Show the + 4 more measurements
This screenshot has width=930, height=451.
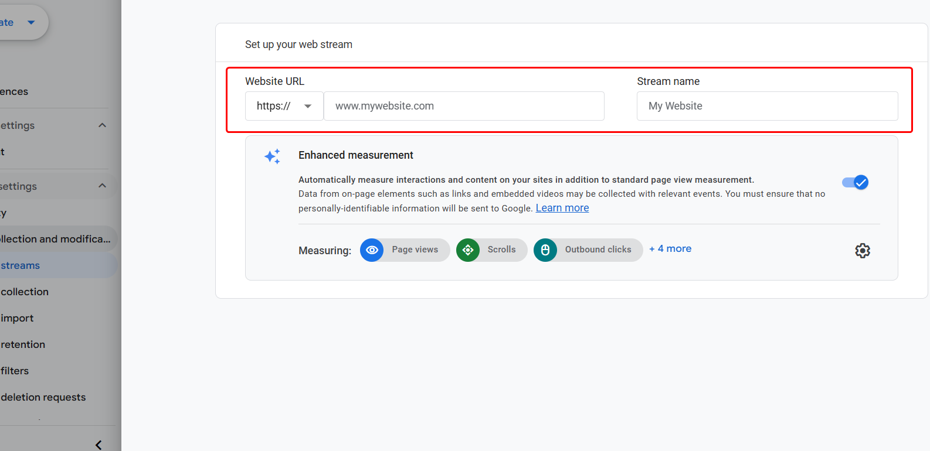click(670, 249)
